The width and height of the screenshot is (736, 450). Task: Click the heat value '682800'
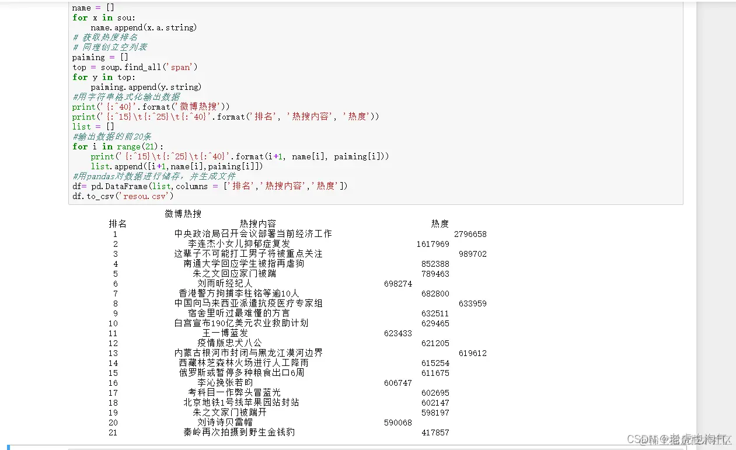[x=435, y=294]
